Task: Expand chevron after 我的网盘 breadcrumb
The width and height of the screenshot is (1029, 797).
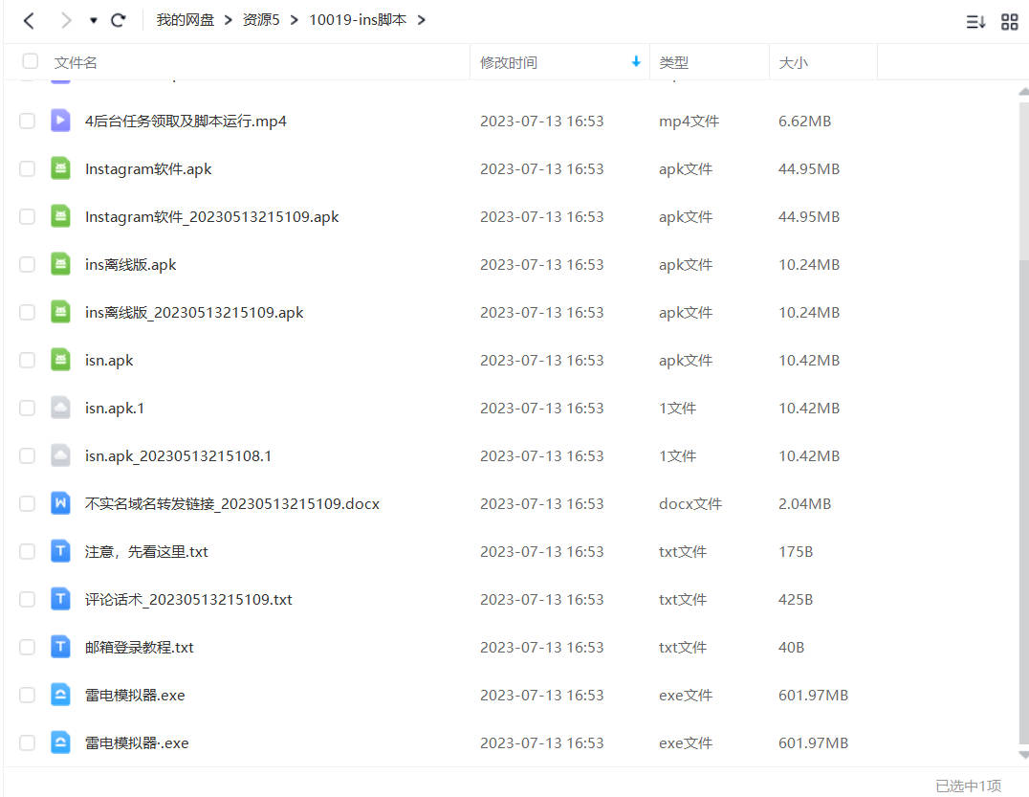Action: pyautogui.click(x=229, y=20)
